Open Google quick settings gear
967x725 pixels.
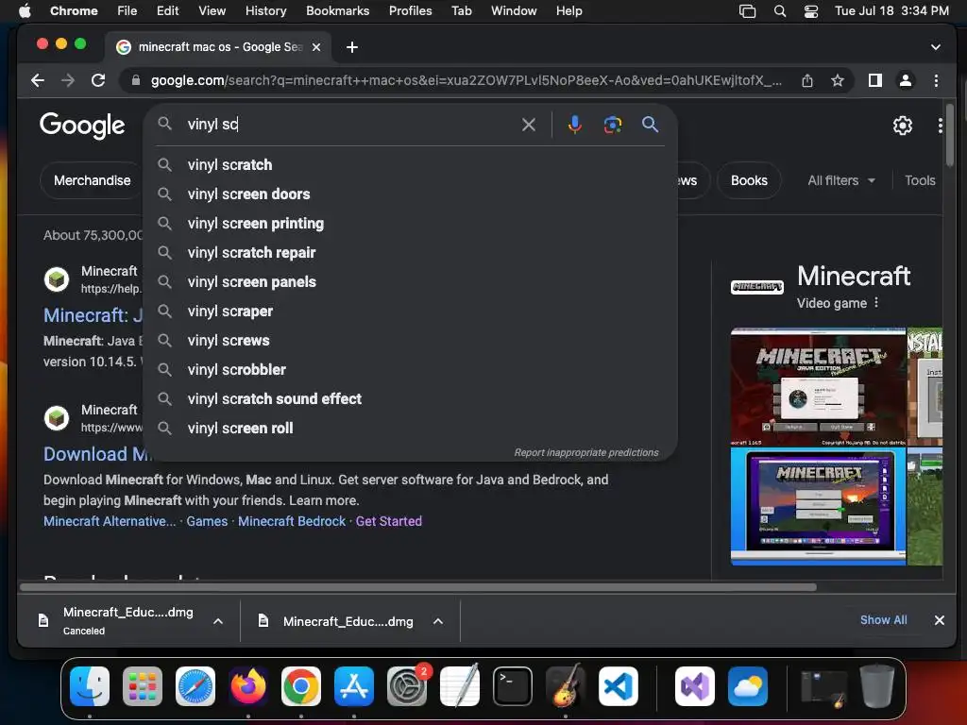pyautogui.click(x=902, y=126)
